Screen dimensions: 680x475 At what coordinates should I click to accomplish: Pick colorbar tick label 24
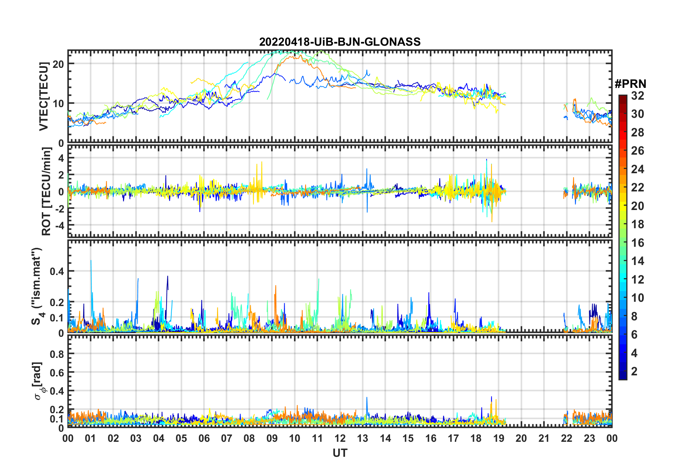click(x=638, y=169)
